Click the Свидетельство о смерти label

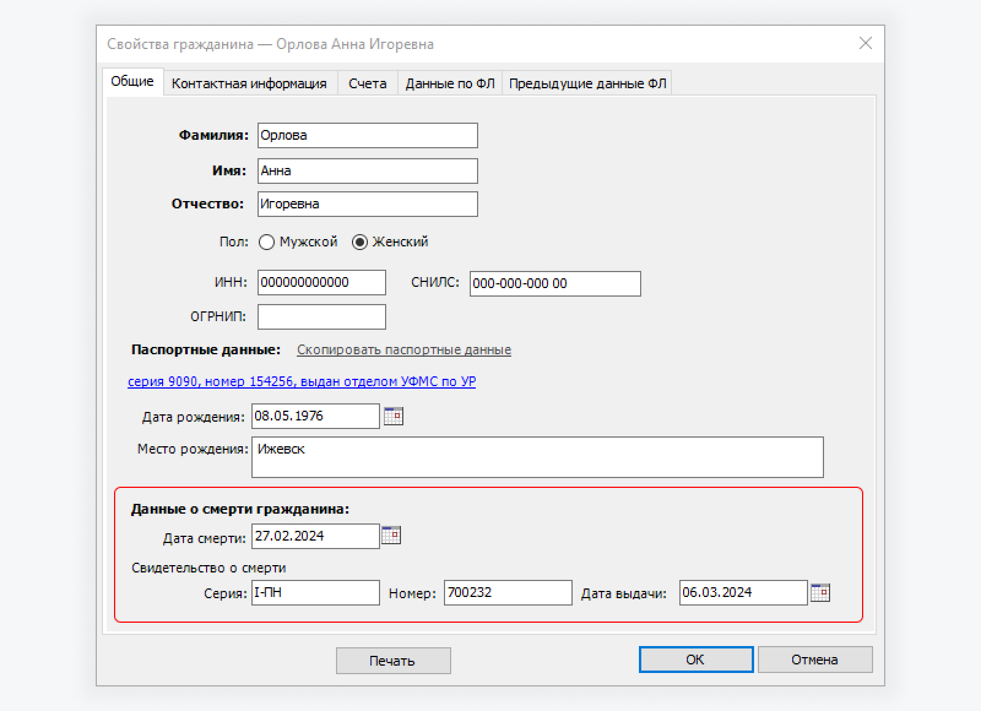209,568
